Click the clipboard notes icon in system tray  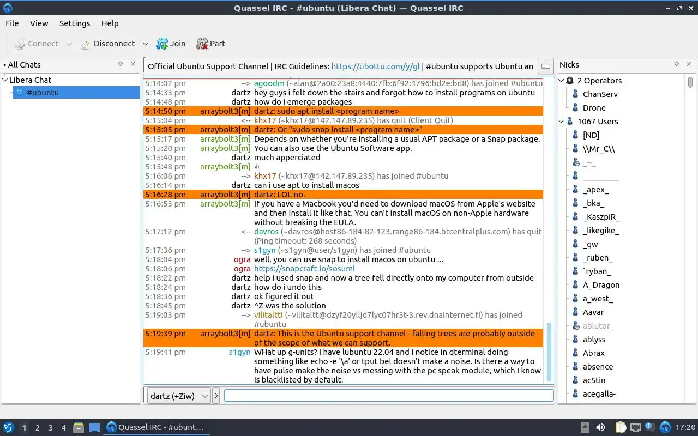tap(621, 427)
